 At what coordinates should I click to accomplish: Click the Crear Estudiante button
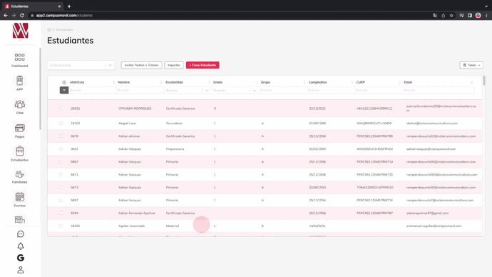click(203, 65)
